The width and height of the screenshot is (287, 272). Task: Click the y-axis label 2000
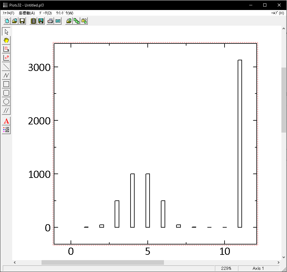[39, 121]
